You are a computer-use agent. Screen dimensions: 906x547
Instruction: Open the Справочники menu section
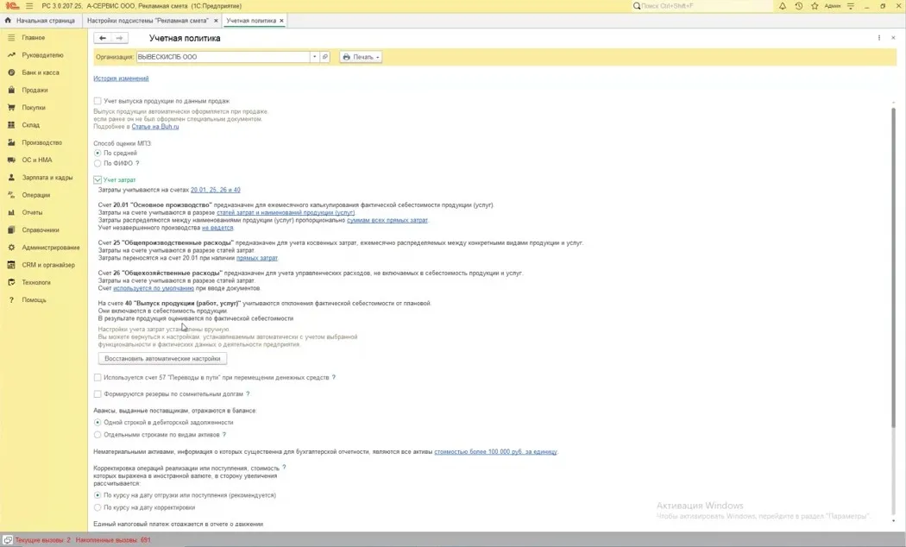pyautogui.click(x=41, y=229)
